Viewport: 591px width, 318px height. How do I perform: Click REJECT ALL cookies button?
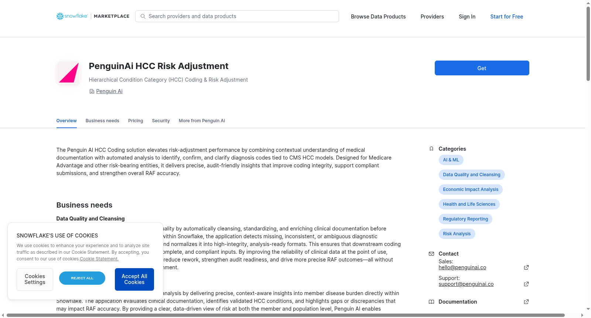[x=82, y=278]
